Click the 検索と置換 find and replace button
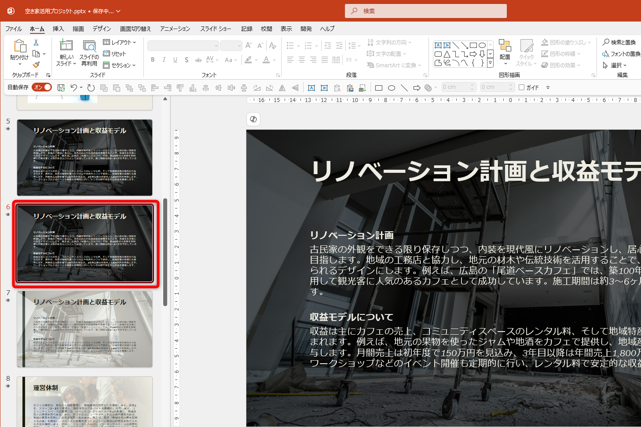Screen dimensions: 641x427 pos(619,42)
